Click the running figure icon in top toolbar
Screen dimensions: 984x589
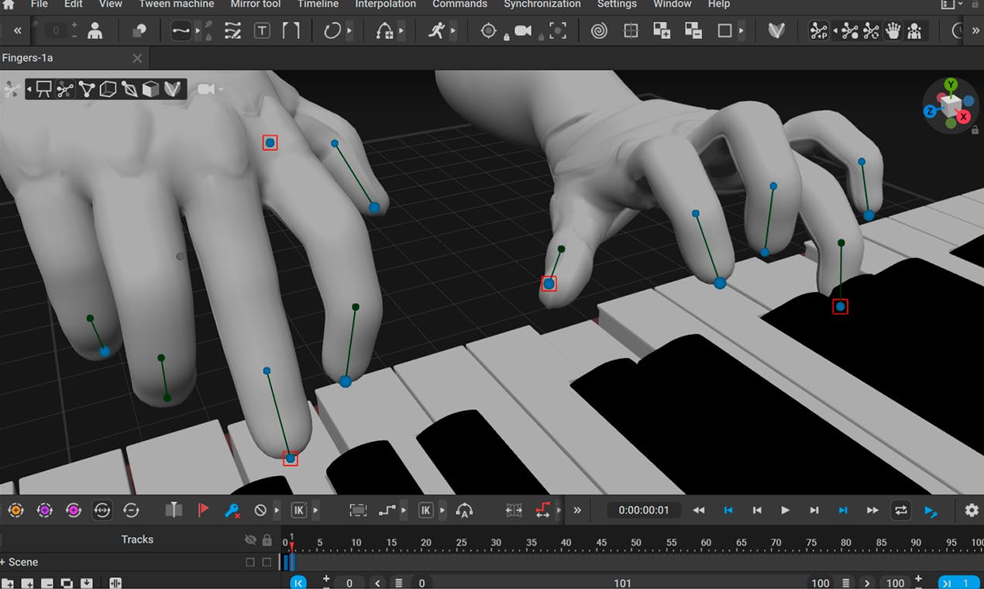pos(436,31)
